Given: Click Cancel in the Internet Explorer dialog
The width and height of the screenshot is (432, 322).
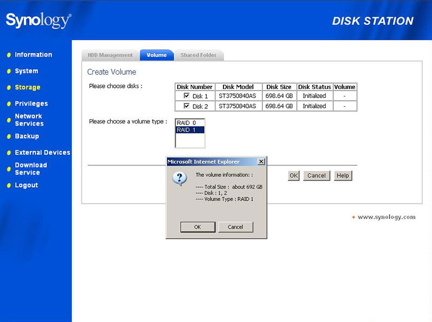Looking at the screenshot, I should coord(235,227).
